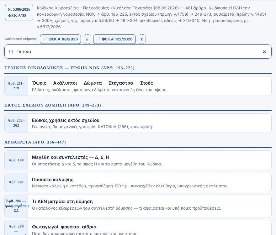The height and width of the screenshot is (235, 276).
Task: Click the magnifier search icon
Action: point(11,52)
